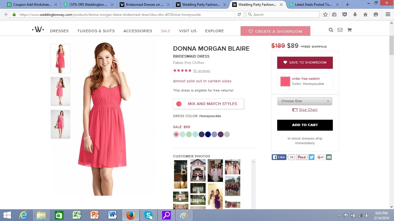394x221 pixels.
Task: Bookmark this page with star icon
Action: pyautogui.click(x=325, y=14)
